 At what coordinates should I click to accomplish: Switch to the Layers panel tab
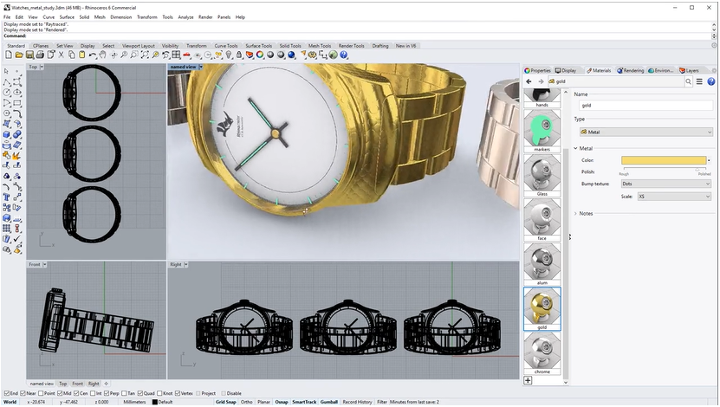[689, 71]
